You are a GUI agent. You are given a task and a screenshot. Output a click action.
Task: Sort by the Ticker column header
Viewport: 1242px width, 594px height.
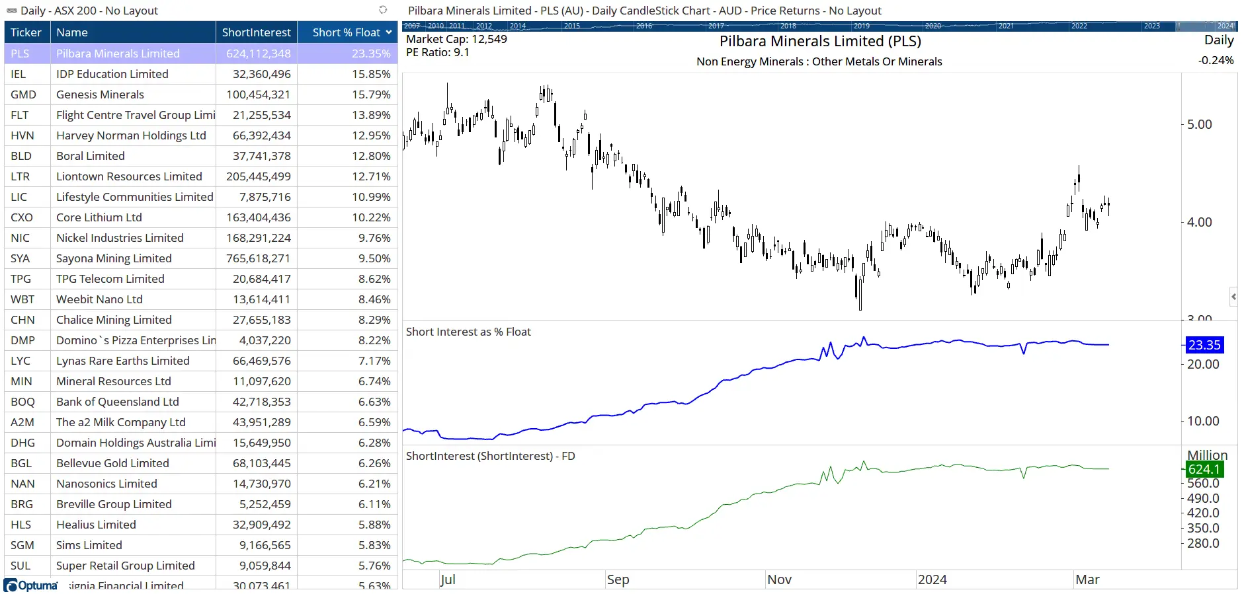26,32
